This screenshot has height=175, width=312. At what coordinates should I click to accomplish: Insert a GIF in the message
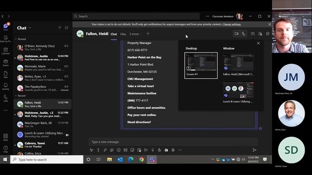click(125, 150)
